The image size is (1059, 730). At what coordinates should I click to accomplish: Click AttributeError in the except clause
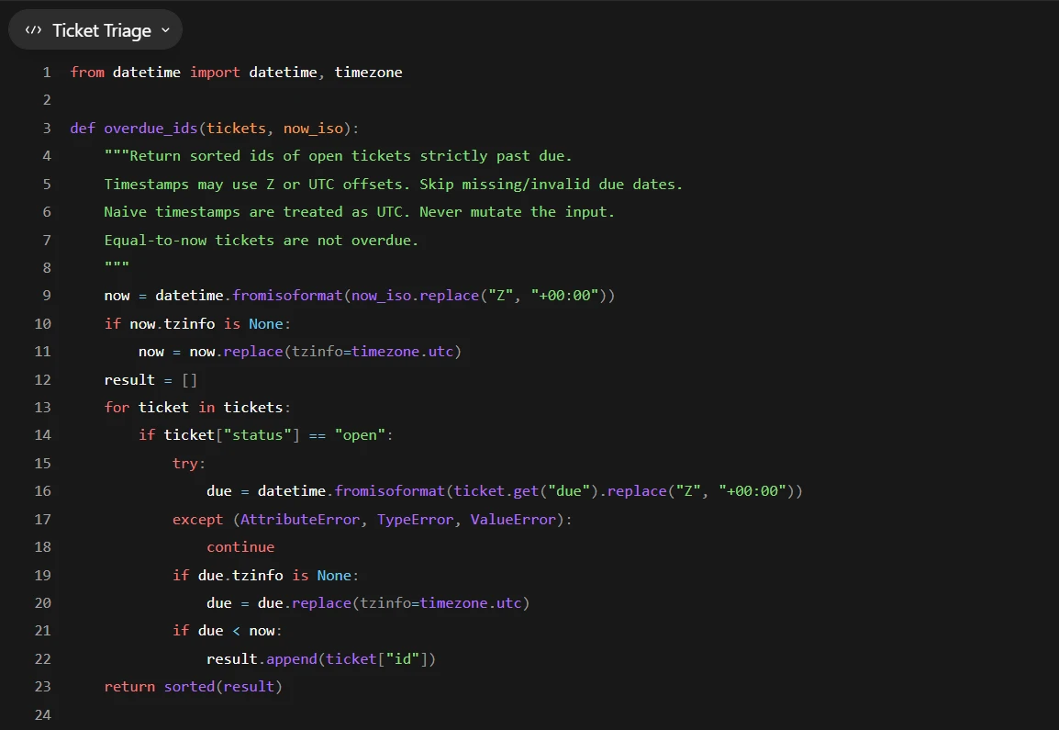pyautogui.click(x=300, y=520)
